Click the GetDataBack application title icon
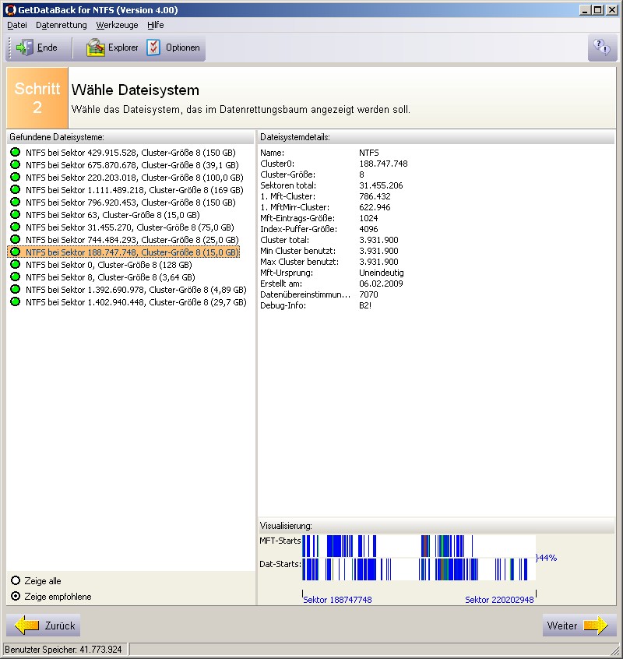This screenshot has width=623, height=659. click(10, 9)
